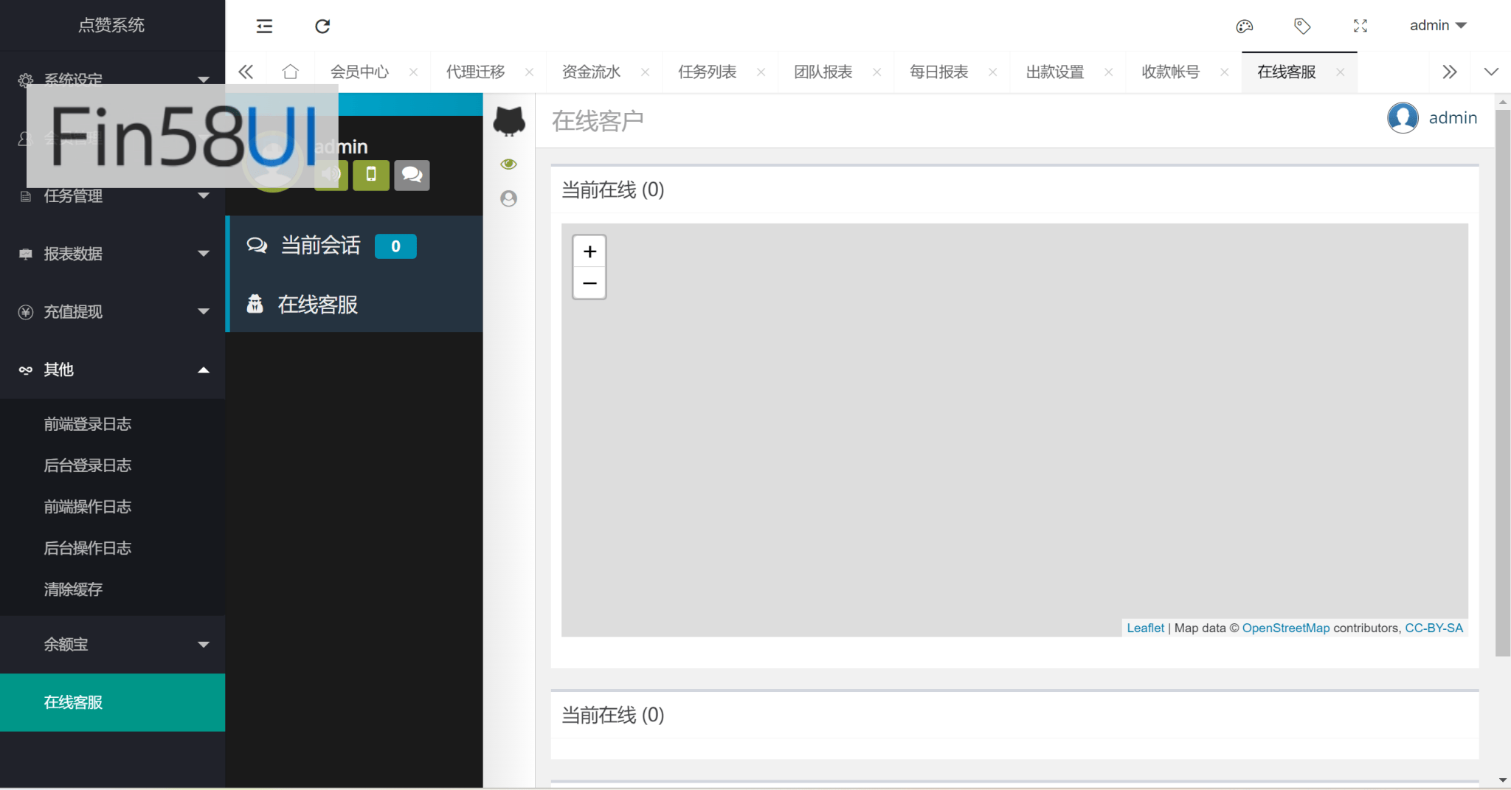Click the home tab icon
The height and width of the screenshot is (790, 1511).
pyautogui.click(x=291, y=72)
